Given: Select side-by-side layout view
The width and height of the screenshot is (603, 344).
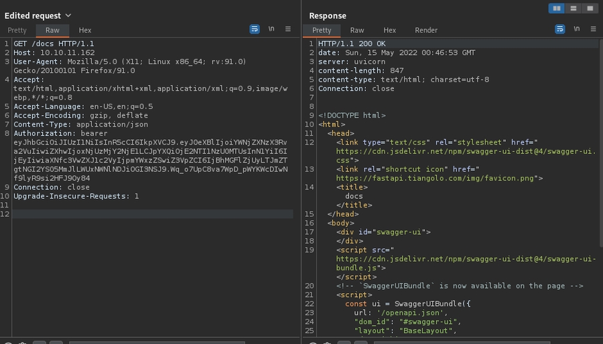Looking at the screenshot, I should pyautogui.click(x=556, y=8).
